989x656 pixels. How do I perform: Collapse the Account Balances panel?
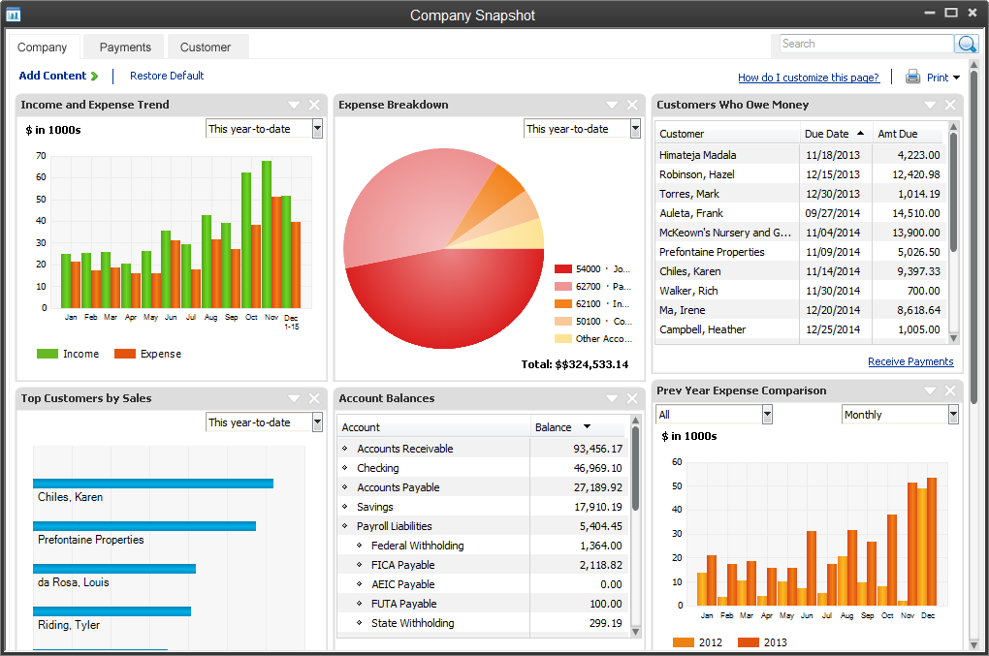613,398
